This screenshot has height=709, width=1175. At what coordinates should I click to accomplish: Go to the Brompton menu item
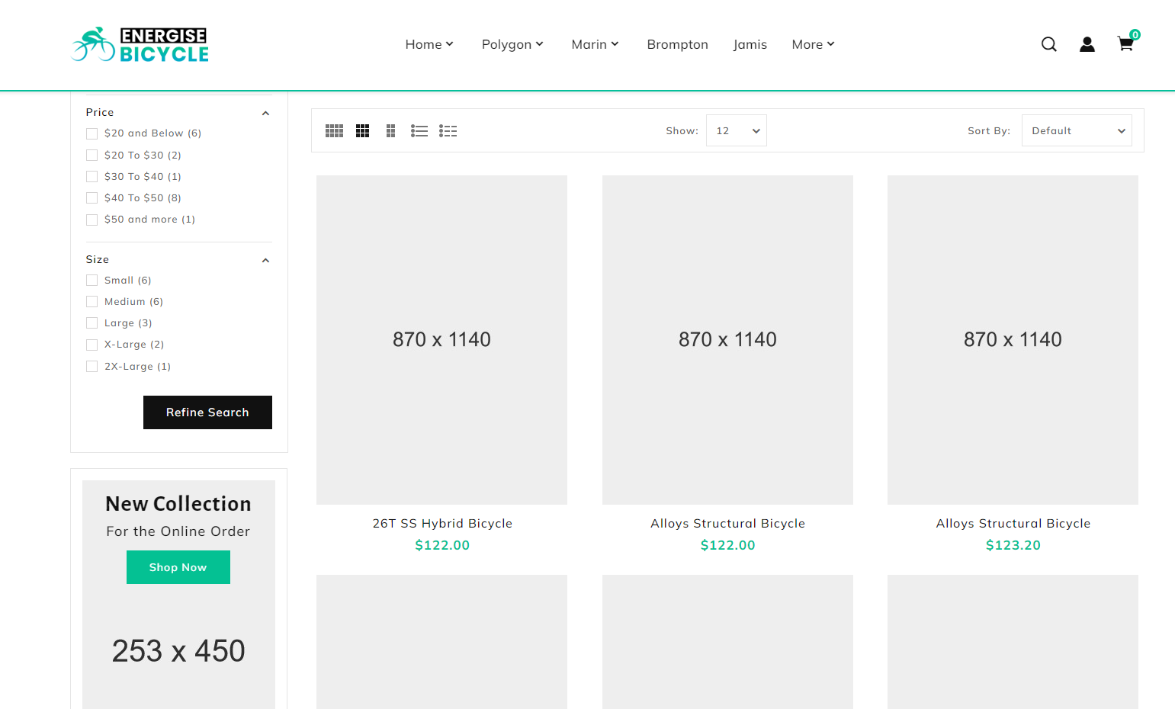(x=677, y=44)
